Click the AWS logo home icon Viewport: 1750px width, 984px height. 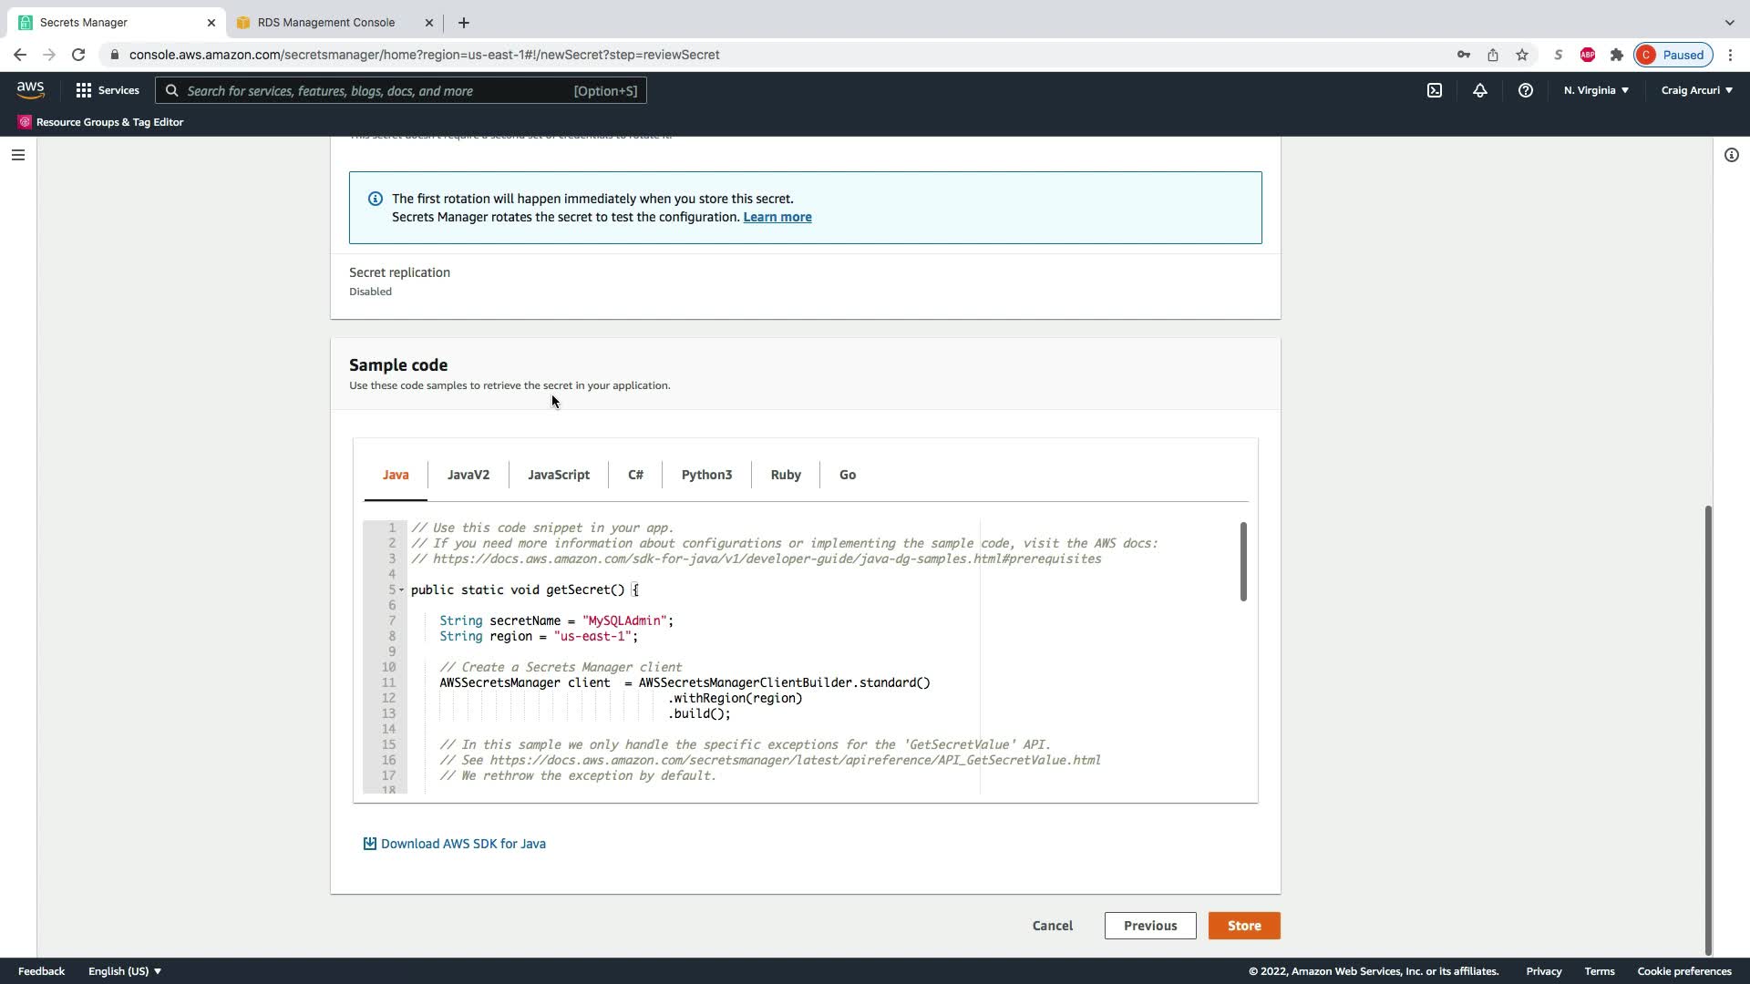tap(30, 89)
